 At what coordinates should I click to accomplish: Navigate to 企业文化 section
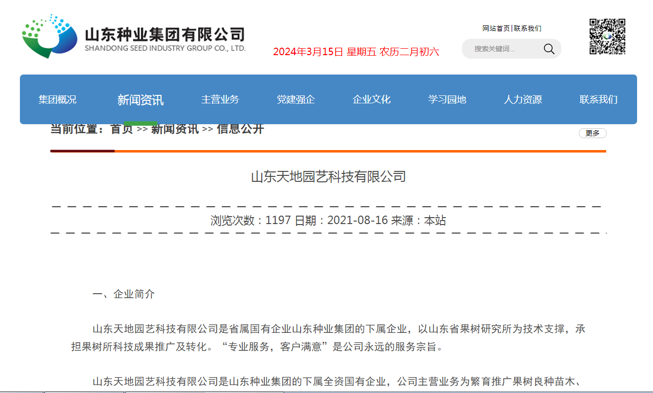pos(371,99)
